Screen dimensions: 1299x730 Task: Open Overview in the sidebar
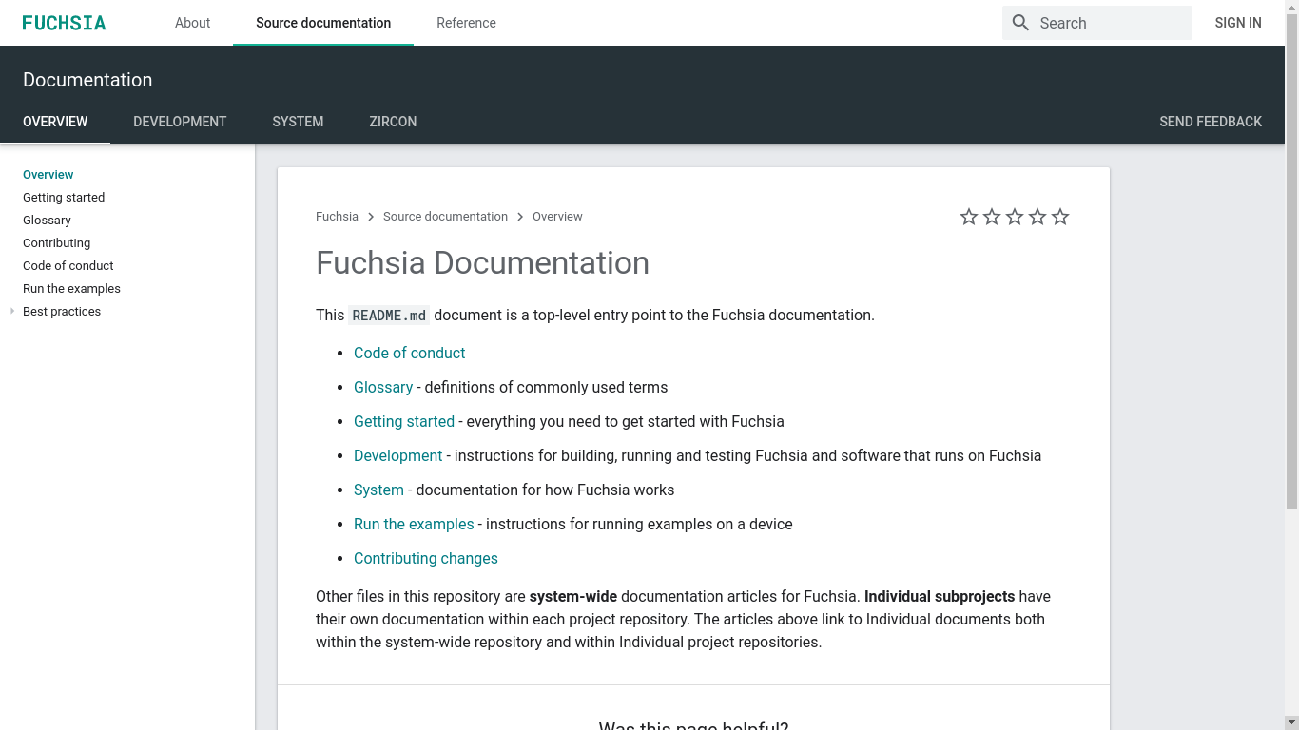click(x=48, y=175)
